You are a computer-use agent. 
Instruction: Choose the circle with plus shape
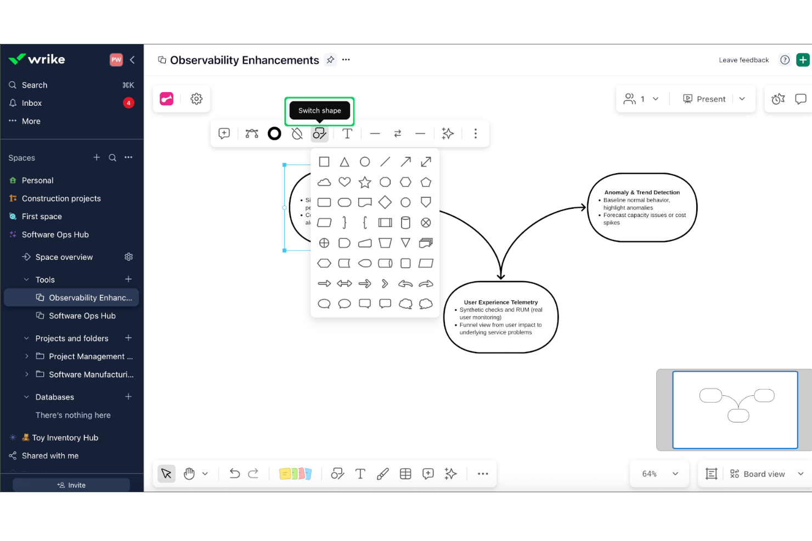(324, 243)
